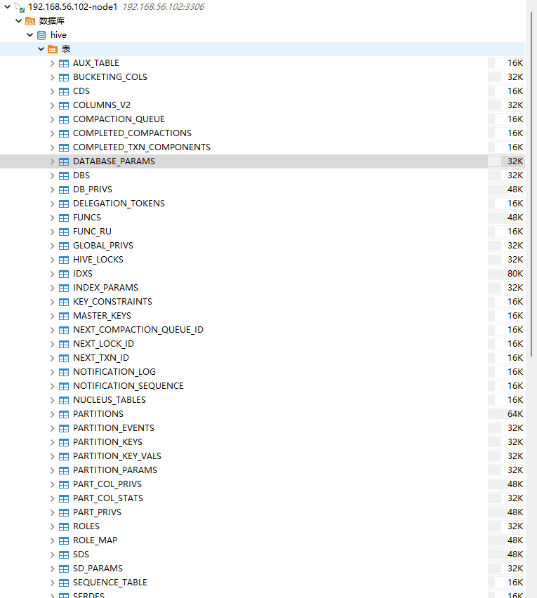Screen dimensions: 537x598
Task: Expand the COMPLETED_TXN_COMPONENTS table
Action: pyautogui.click(x=52, y=147)
